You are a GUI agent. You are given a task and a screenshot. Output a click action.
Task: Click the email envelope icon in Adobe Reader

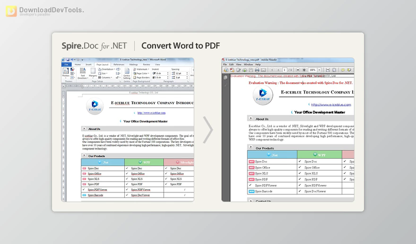click(x=263, y=70)
